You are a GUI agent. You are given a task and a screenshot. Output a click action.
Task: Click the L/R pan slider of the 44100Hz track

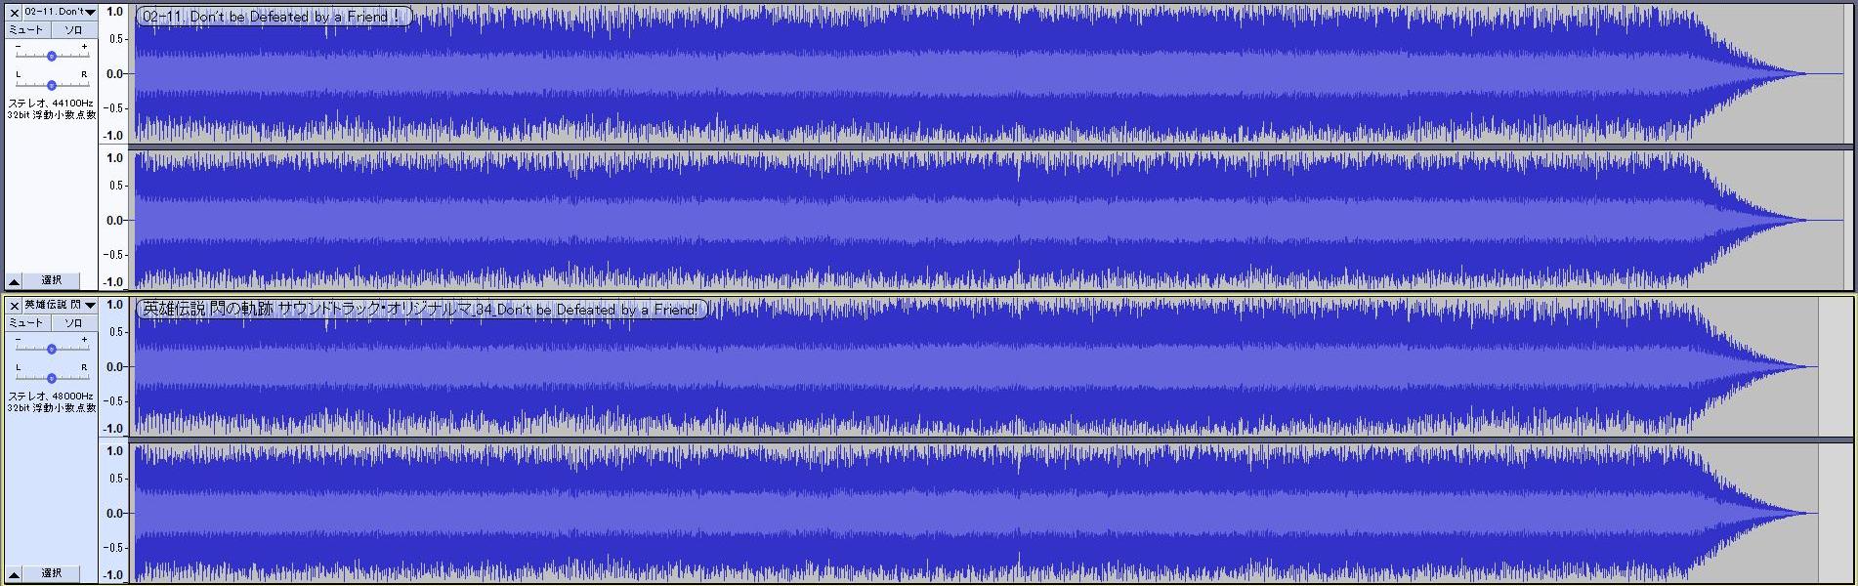[x=52, y=85]
